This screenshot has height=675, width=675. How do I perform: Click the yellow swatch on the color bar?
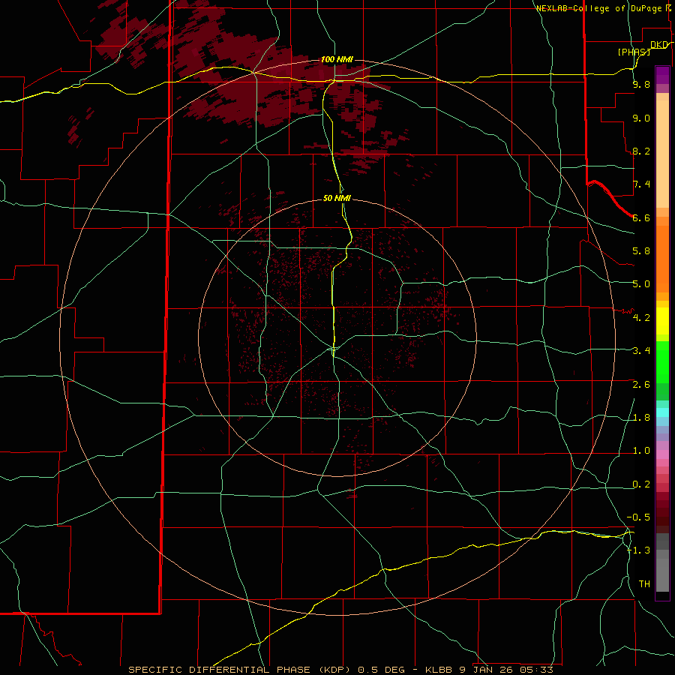click(x=662, y=321)
